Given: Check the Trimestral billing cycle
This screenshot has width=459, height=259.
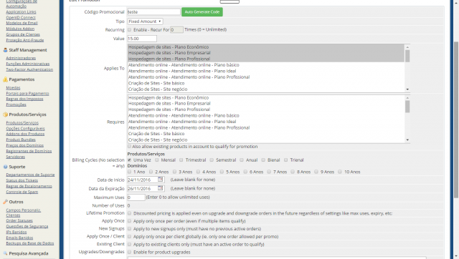Looking at the screenshot, I should point(181,160).
